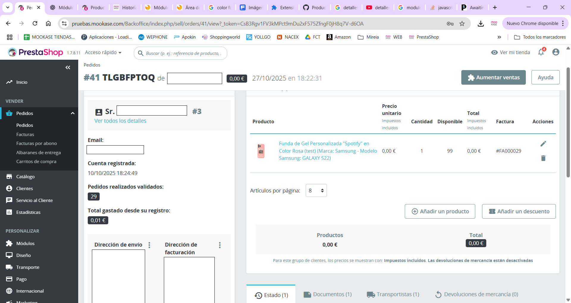571x303 pixels.
Task: Open password manager key icon
Action: (x=450, y=23)
